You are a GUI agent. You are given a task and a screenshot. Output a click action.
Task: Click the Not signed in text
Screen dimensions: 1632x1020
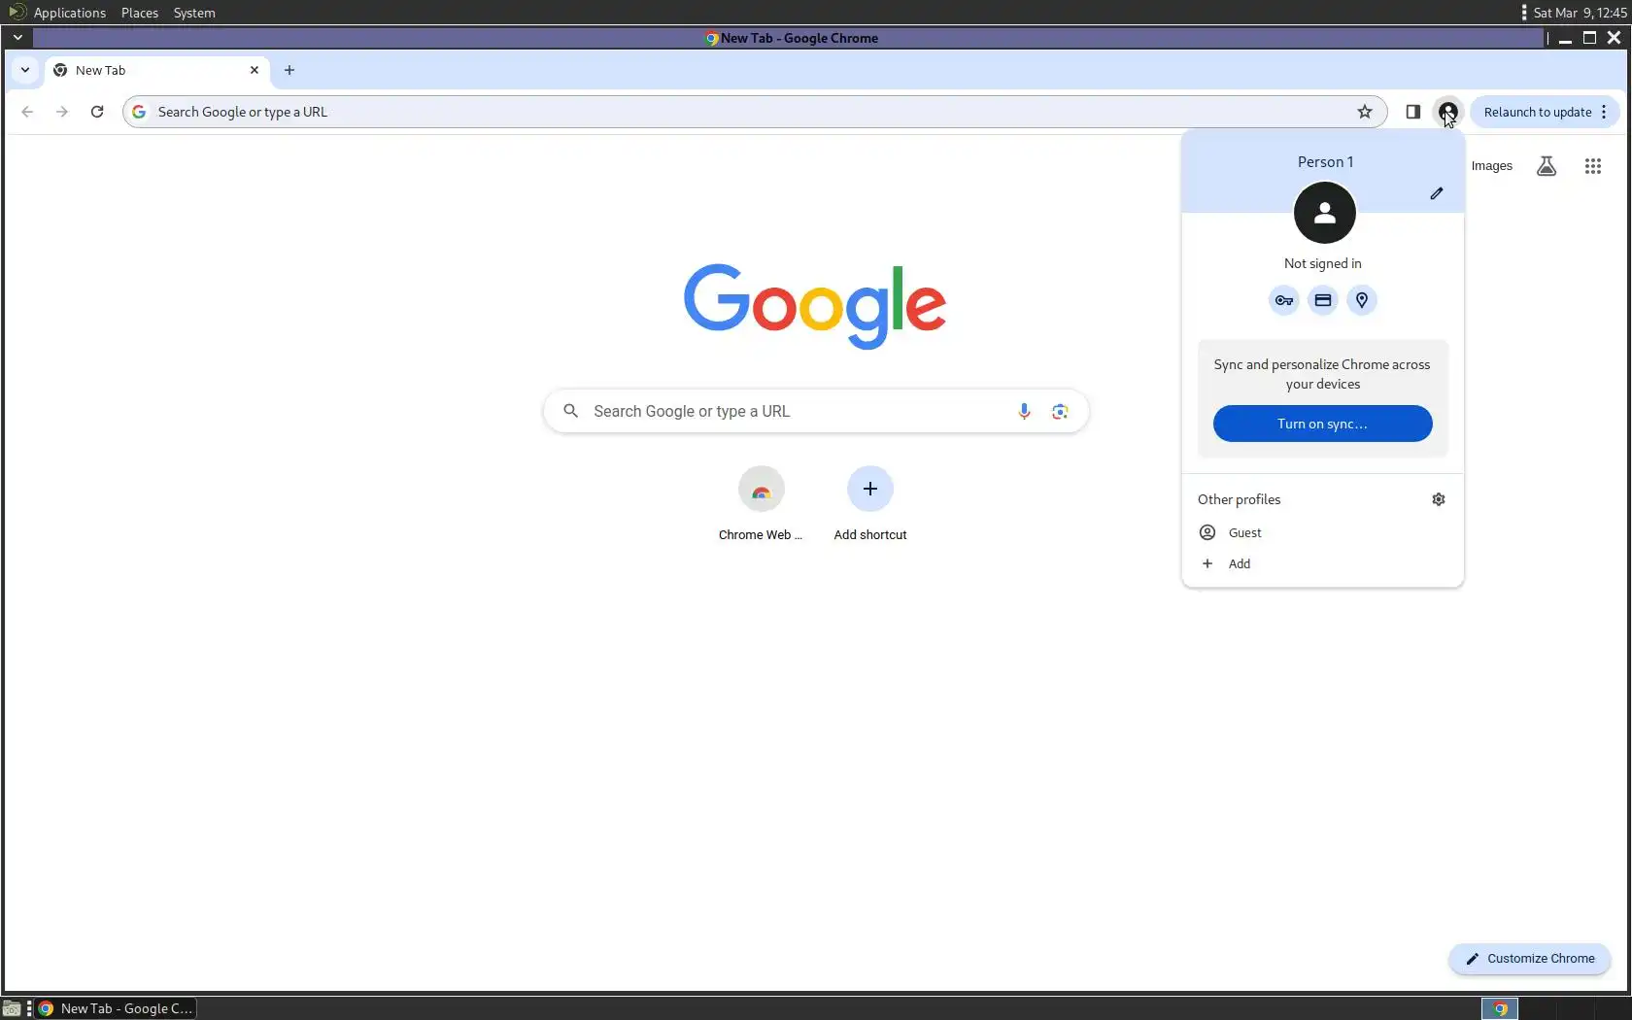click(1322, 263)
